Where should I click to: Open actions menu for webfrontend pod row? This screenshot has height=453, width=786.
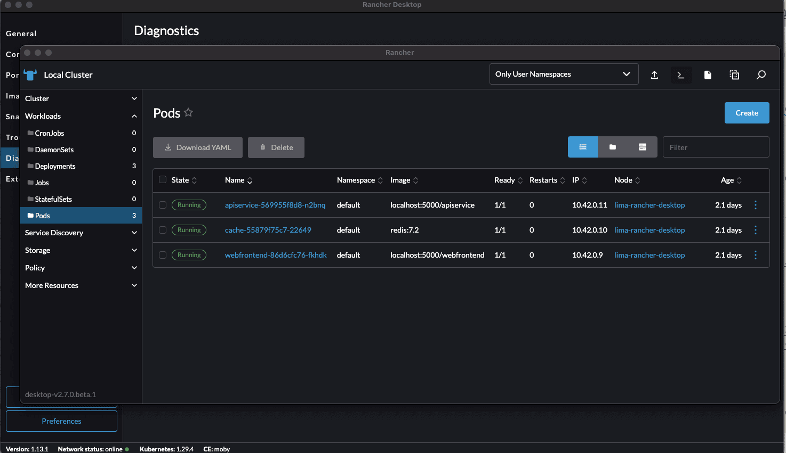(756, 255)
